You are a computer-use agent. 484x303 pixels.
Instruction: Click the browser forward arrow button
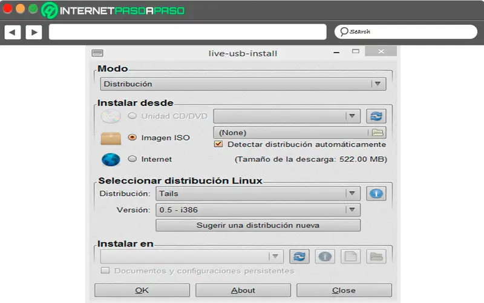[34, 32]
